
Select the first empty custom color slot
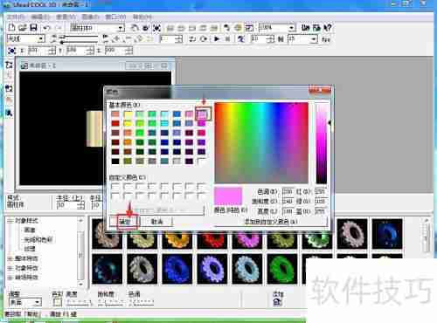115,186
